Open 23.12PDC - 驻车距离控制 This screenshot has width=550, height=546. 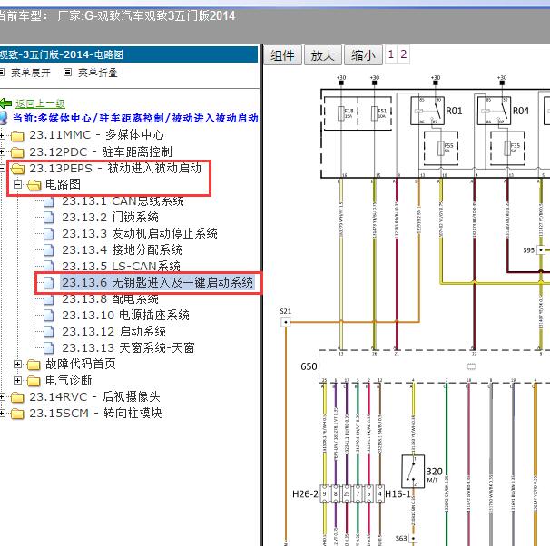(x=101, y=151)
